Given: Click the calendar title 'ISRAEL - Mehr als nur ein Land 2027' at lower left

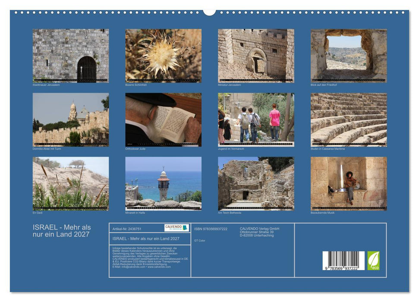Looking at the screenshot, I should coord(62,231).
